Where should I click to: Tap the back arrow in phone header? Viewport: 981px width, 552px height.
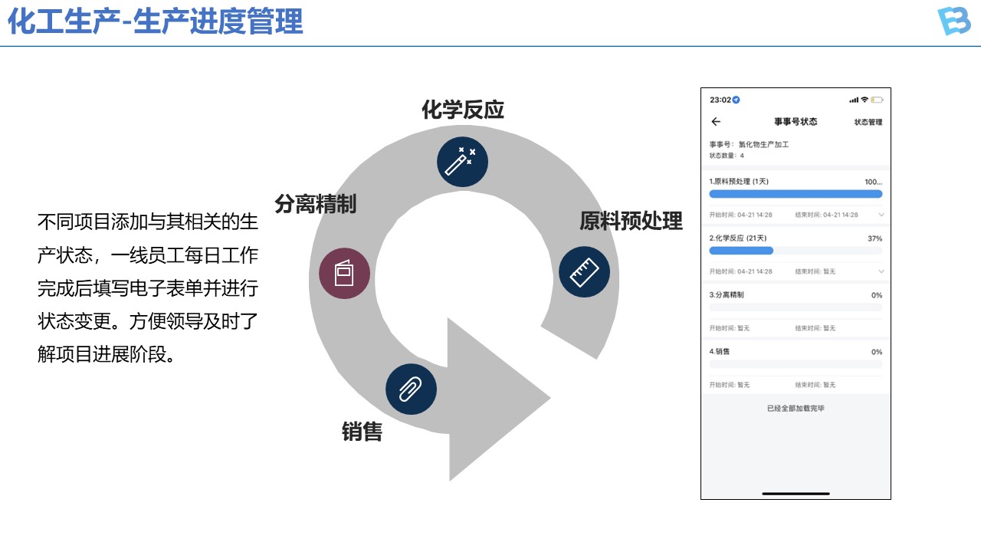(716, 122)
